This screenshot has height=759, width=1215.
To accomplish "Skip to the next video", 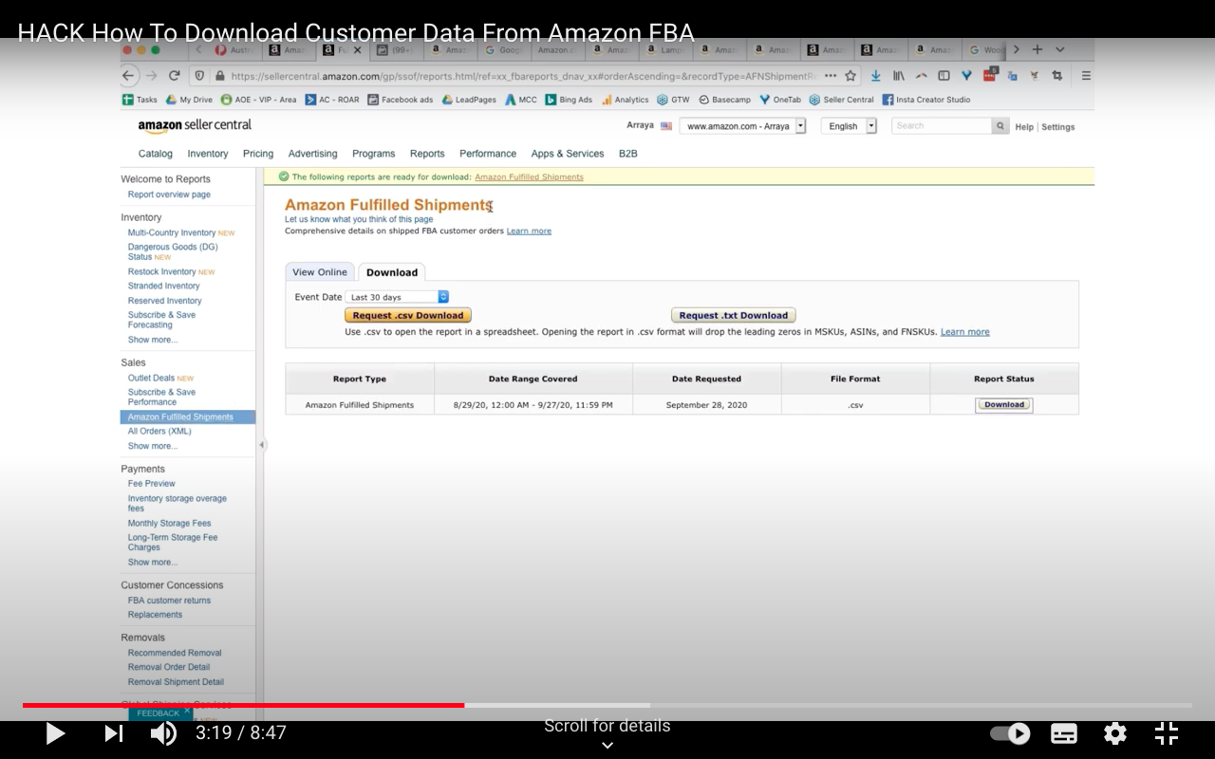I will tap(113, 733).
